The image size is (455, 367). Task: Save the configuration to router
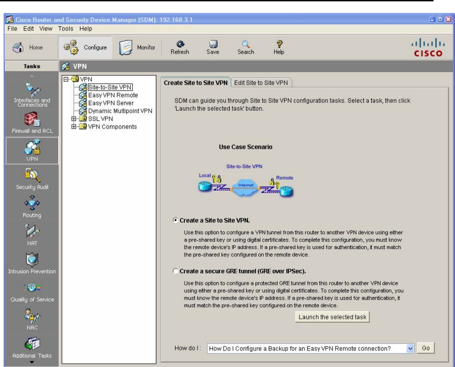click(213, 47)
